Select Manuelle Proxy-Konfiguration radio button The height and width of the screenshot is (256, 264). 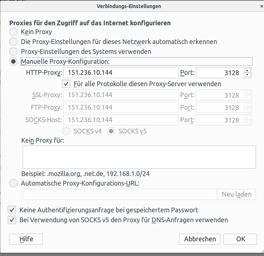pyautogui.click(x=13, y=62)
